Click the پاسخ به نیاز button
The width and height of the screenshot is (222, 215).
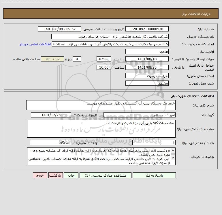coord(154,175)
